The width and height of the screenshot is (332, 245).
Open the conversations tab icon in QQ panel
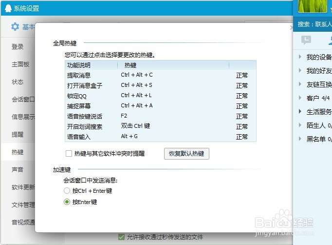pyautogui.click(x=306, y=40)
